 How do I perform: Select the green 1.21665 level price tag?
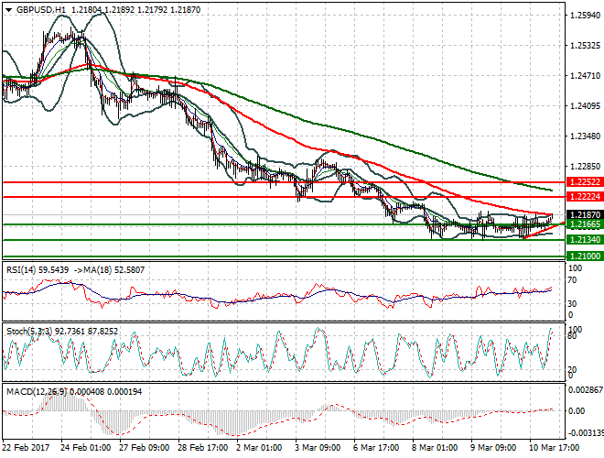pos(584,224)
